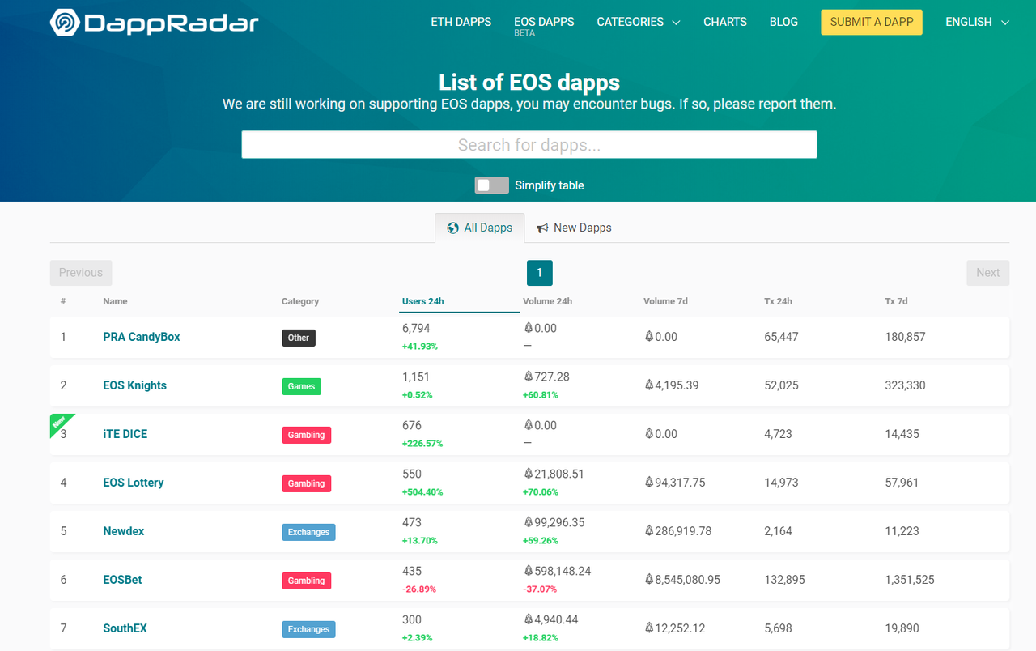Viewport: 1036px width, 651px height.
Task: Click the Gambling tag on iTE DICE row
Action: point(306,435)
